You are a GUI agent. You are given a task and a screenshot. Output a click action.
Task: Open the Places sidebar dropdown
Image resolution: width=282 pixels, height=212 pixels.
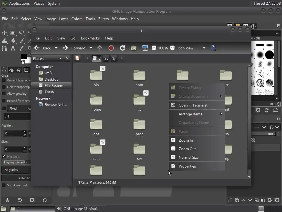tap(47, 59)
